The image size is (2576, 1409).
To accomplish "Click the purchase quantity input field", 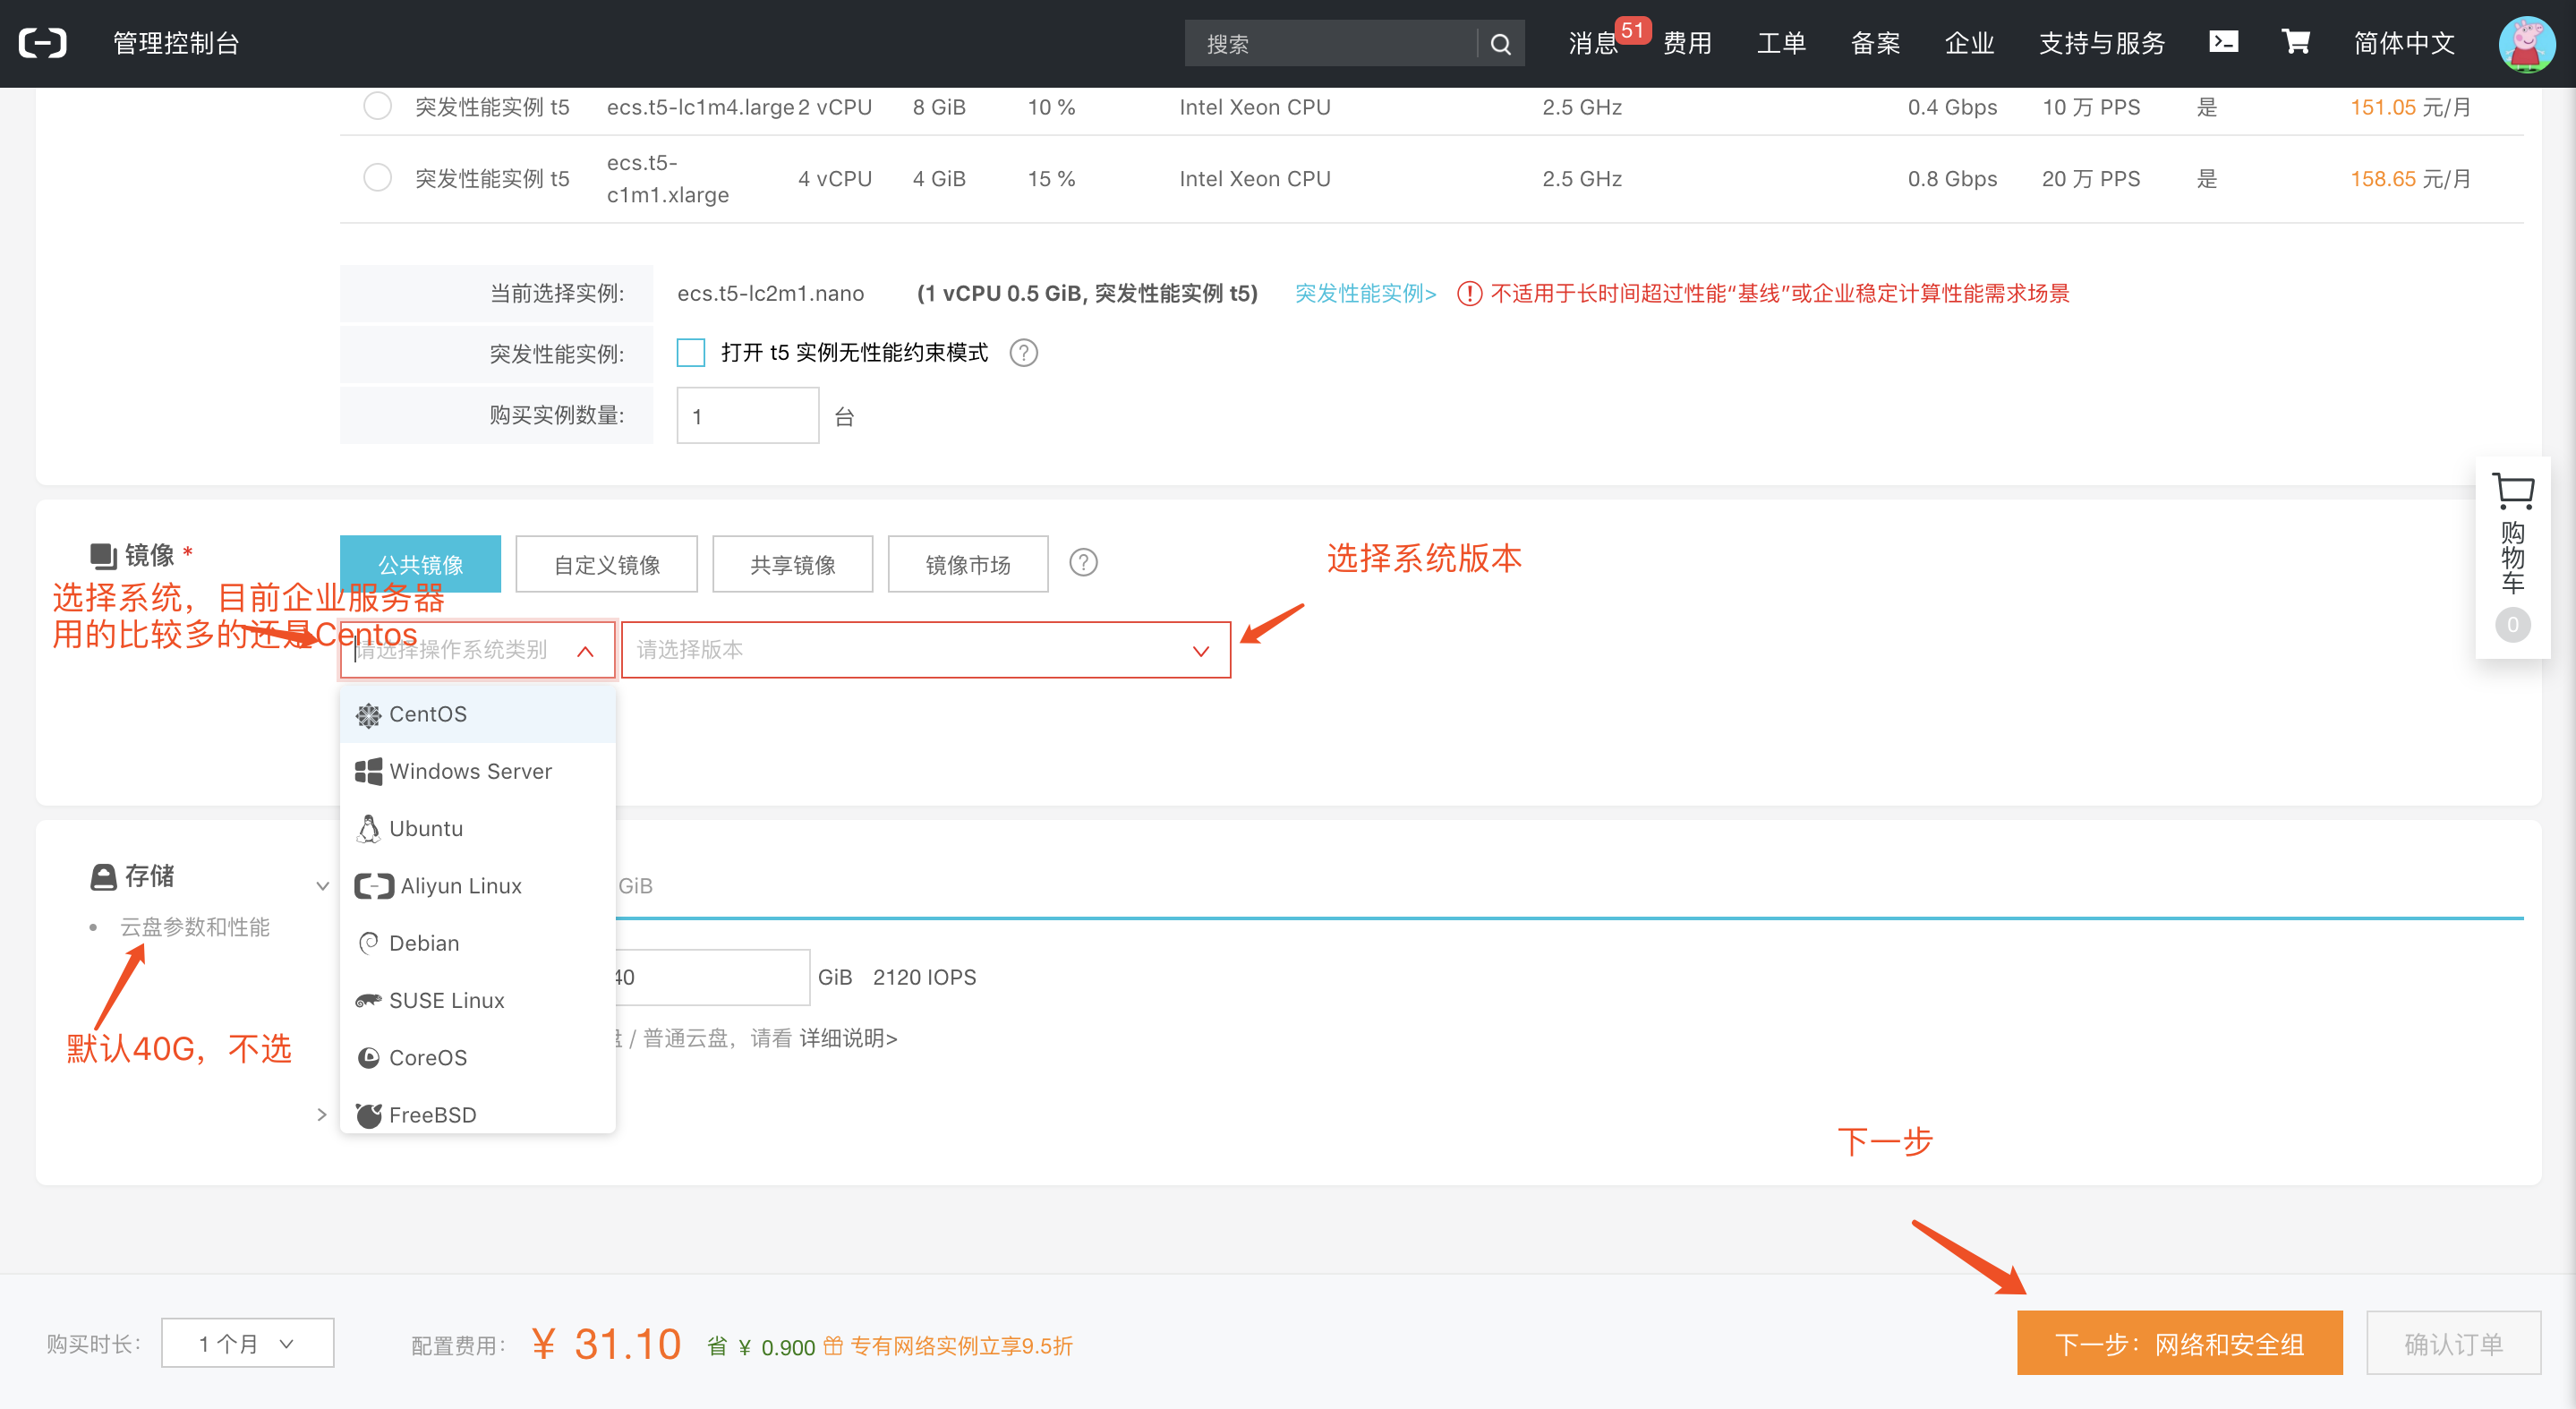I will pyautogui.click(x=747, y=414).
